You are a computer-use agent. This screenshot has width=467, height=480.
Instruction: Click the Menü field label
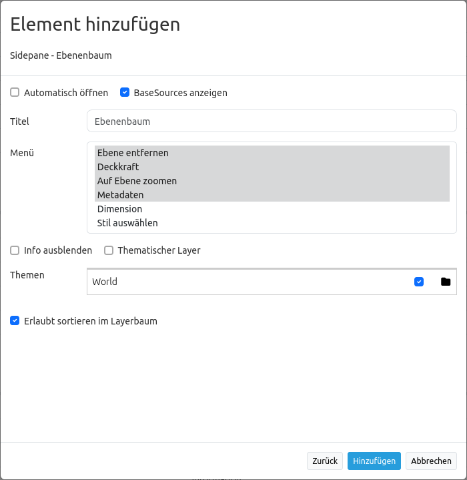coord(22,153)
